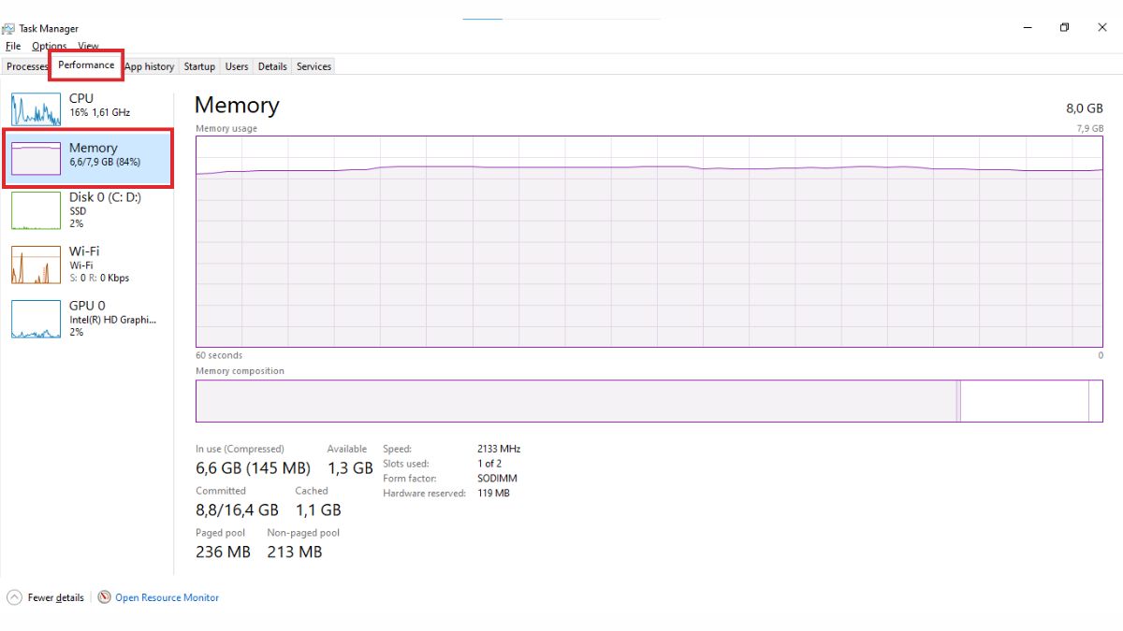Click the Task Manager app icon in title bar
The height and width of the screenshot is (631, 1123).
pyautogui.click(x=8, y=28)
